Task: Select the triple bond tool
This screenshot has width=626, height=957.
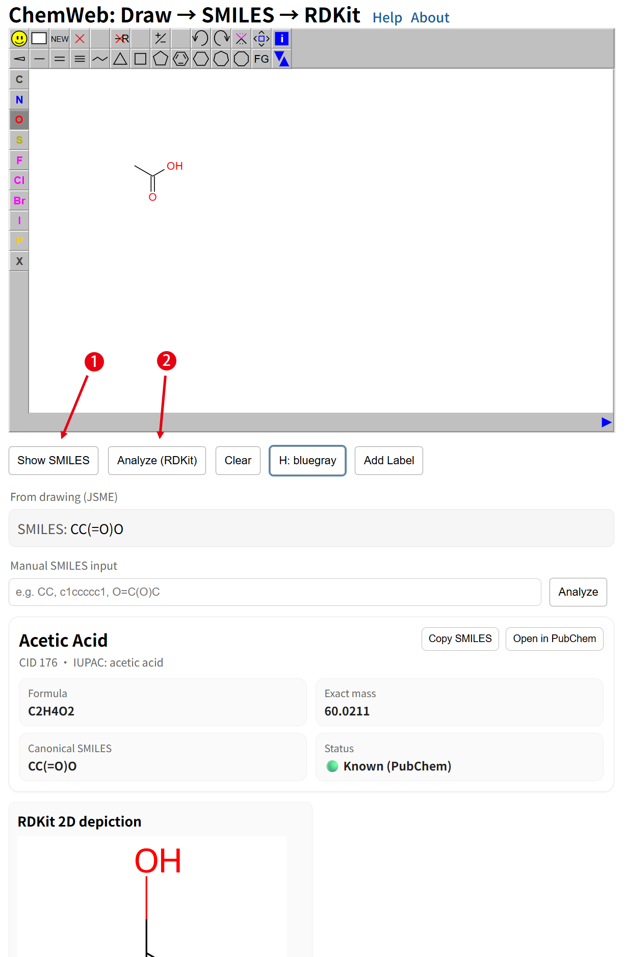Action: coord(80,59)
